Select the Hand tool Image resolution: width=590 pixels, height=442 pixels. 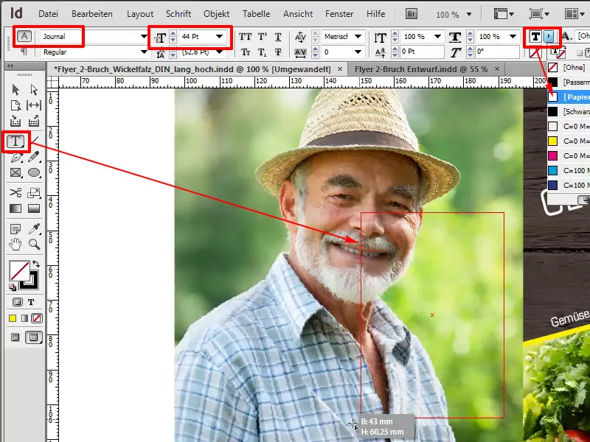click(x=15, y=245)
